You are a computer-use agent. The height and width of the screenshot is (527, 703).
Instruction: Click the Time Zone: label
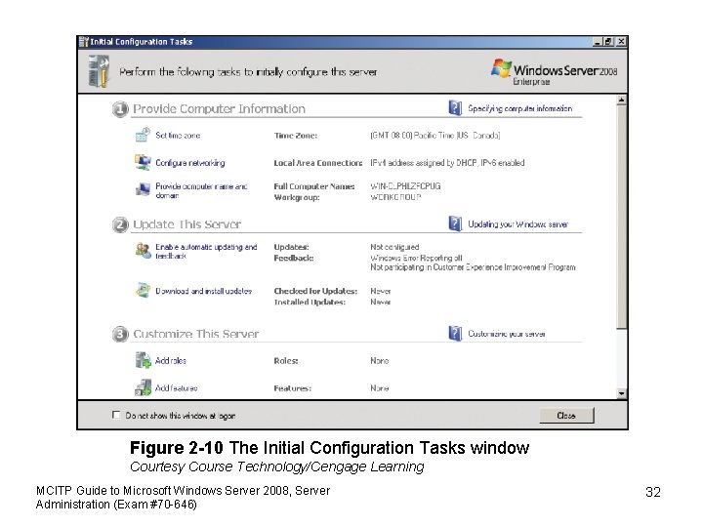tap(296, 136)
